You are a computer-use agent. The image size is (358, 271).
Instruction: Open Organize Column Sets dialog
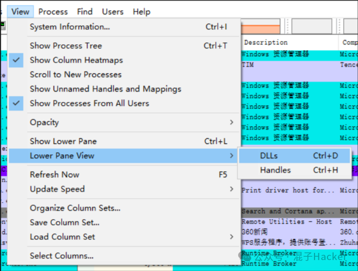click(x=125, y=208)
